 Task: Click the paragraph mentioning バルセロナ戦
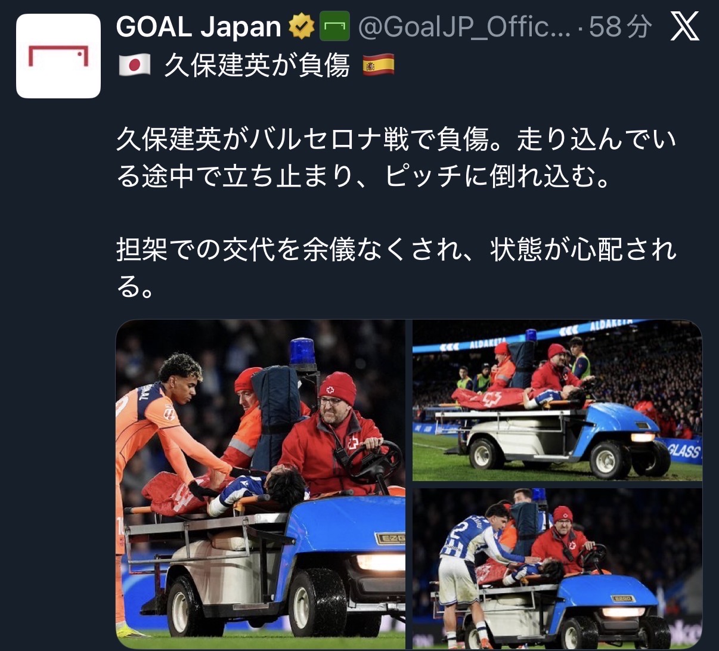point(396,159)
